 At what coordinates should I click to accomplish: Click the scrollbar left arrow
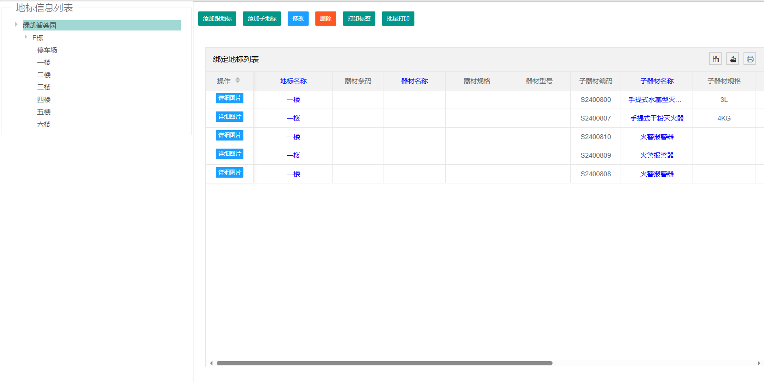point(211,363)
